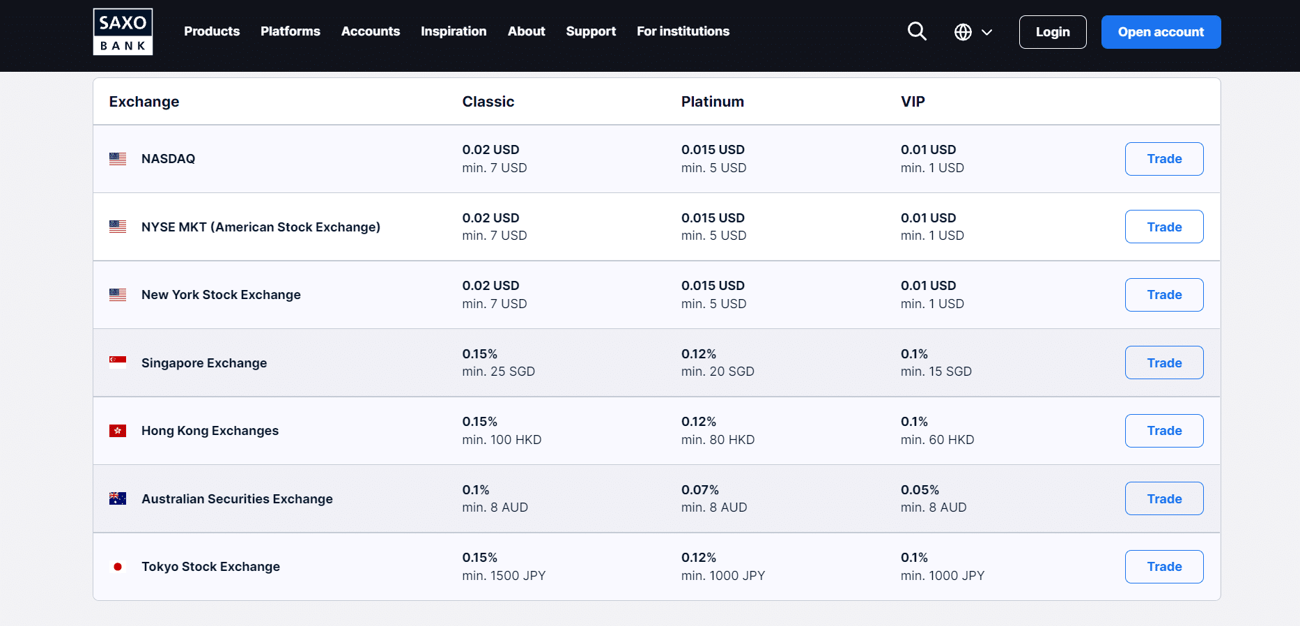Viewport: 1300px width, 626px height.
Task: Click Trade for Australian Securities Exchange
Action: 1164,498
